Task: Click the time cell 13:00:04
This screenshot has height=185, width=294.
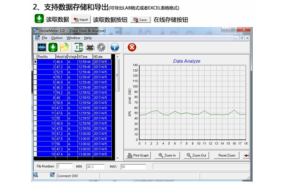Action: [85, 154]
